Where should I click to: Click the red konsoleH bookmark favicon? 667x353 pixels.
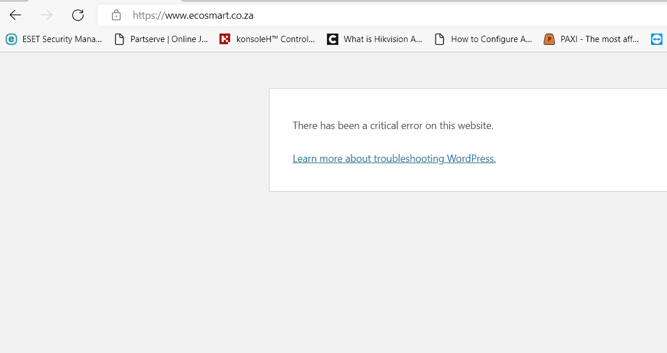coord(225,39)
